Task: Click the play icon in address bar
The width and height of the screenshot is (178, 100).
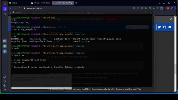Action: 146,8
